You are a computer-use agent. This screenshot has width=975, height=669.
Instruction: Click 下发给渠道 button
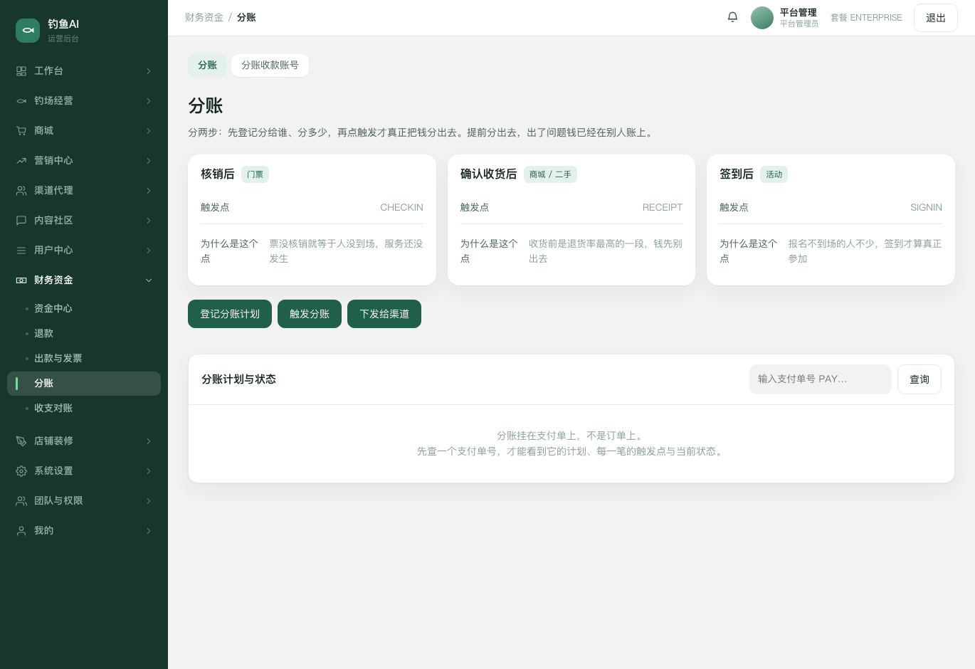[x=384, y=314]
